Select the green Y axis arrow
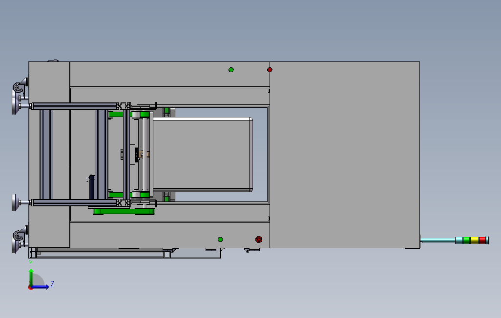The width and height of the screenshot is (501, 318). coord(31,278)
